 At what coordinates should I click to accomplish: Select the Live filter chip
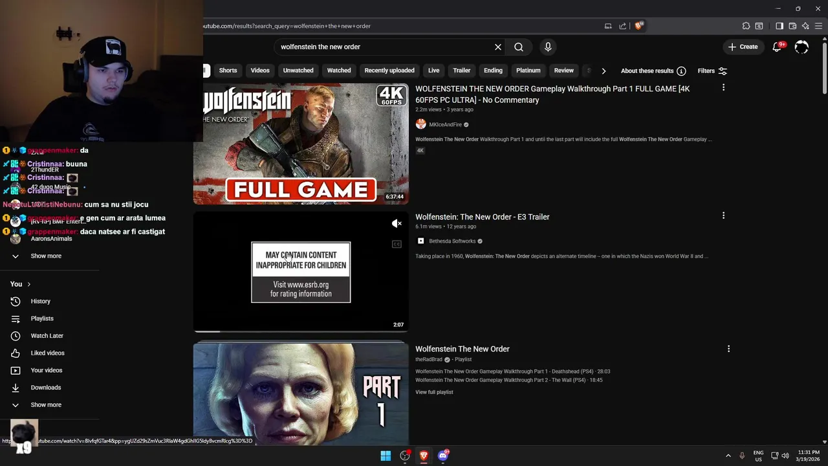click(x=433, y=71)
